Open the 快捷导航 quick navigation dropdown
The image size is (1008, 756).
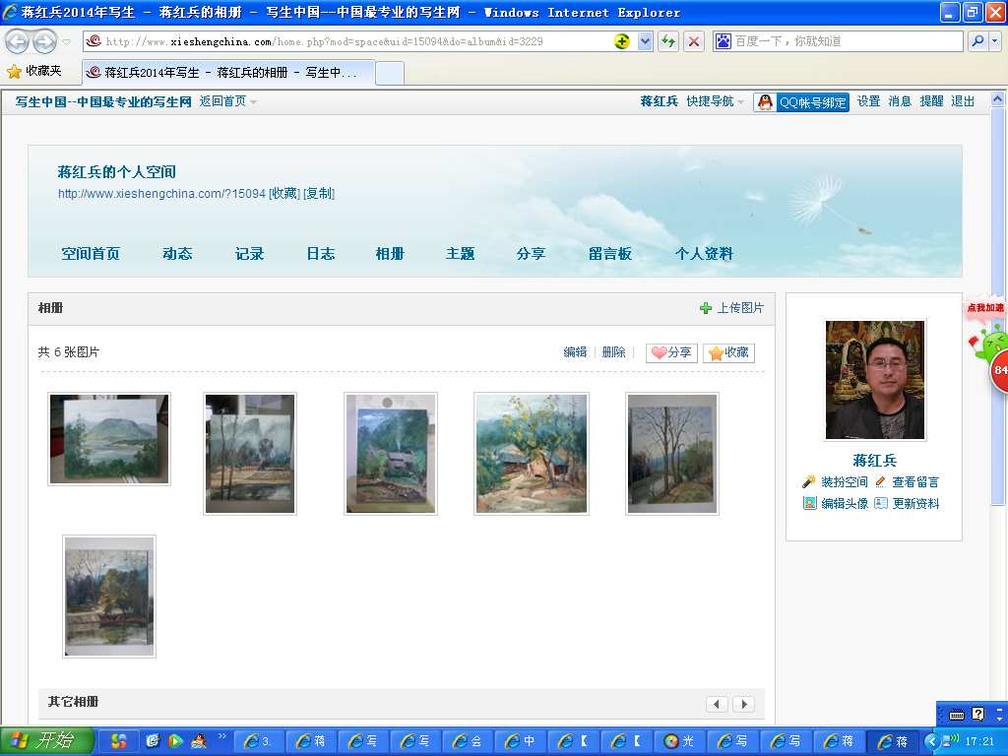pos(715,101)
